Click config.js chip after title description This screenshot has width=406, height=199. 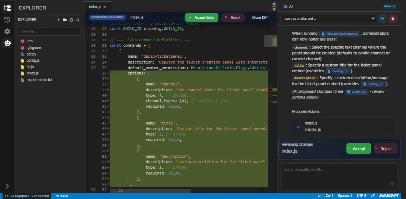coord(338,71)
